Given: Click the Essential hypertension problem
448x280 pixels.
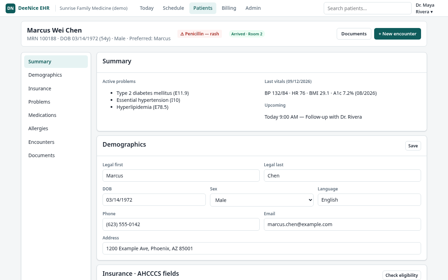Looking at the screenshot, I should click(148, 100).
